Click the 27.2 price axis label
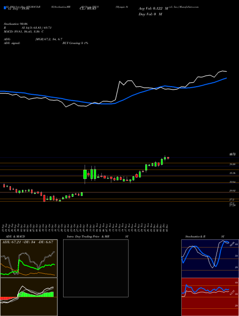Image resolution: width=239 pixels, height=316 pixels. tap(232, 199)
